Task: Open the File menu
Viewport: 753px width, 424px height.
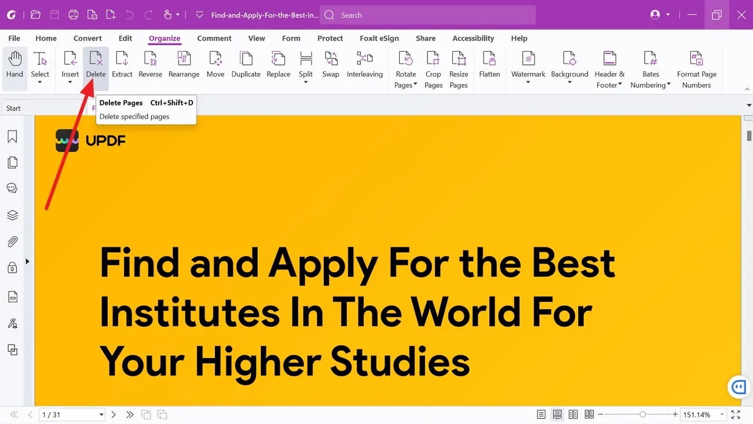Action: point(14,38)
